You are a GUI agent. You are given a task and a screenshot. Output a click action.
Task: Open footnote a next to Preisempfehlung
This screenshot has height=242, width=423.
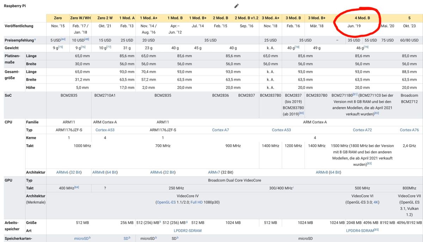[x=35, y=39]
